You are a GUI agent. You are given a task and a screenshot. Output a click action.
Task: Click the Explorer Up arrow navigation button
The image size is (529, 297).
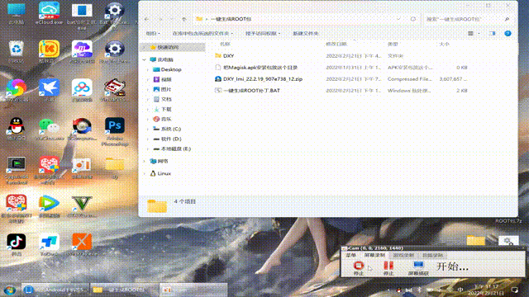point(183,19)
